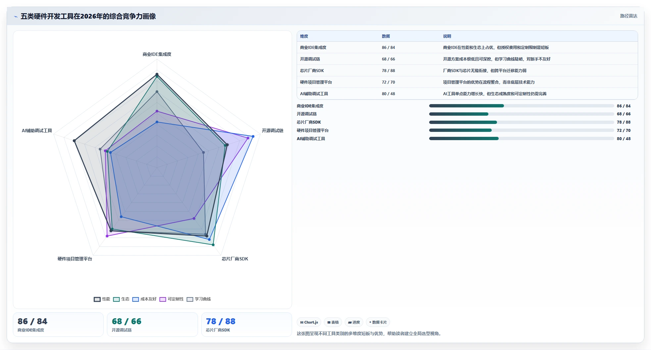Toggle the 可定制性 legend item
This screenshot has width=651, height=350.
(x=172, y=299)
